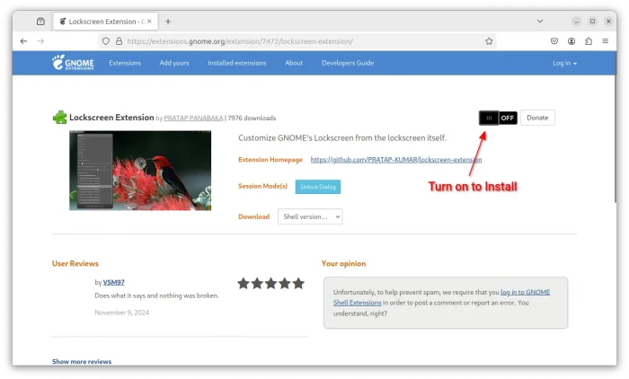Viewport: 629px width, 379px height.
Task: Minimize the browser window
Action: coord(576,22)
